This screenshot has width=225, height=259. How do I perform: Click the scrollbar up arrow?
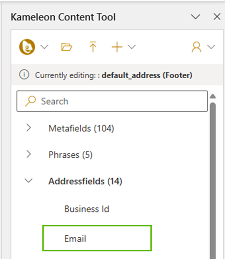[x=213, y=96]
